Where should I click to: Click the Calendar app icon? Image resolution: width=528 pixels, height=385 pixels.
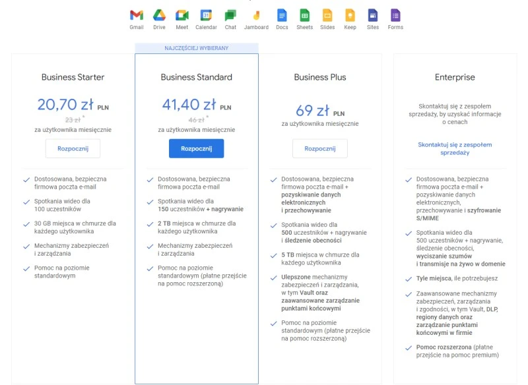(207, 15)
